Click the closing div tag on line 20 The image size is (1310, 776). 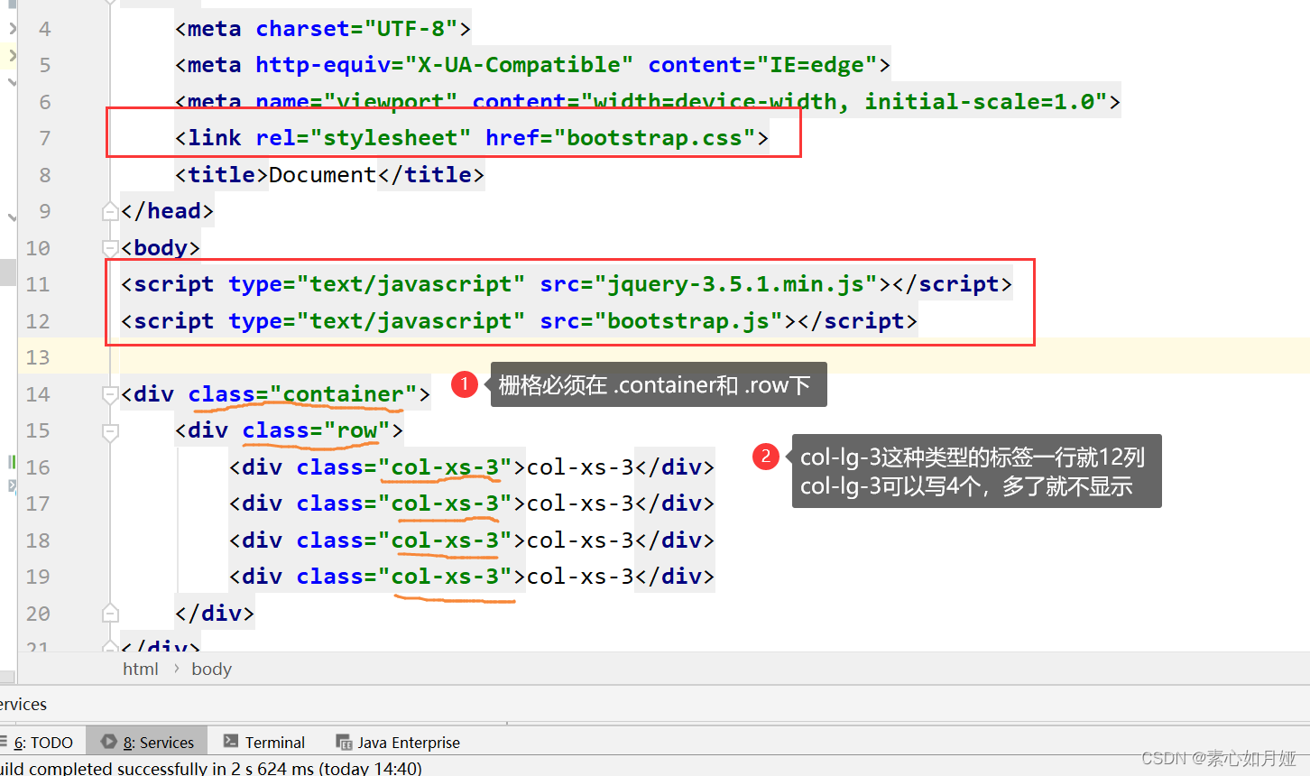(x=215, y=614)
